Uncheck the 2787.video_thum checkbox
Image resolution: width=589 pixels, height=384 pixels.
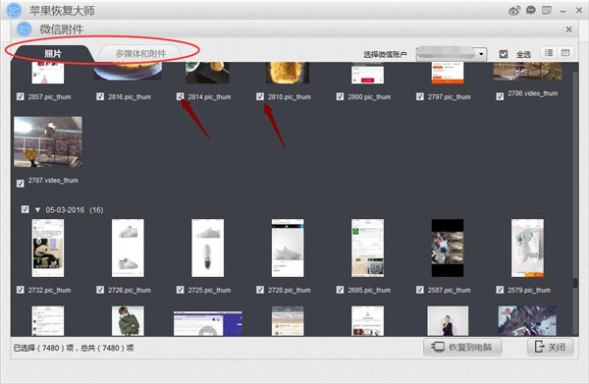click(21, 184)
